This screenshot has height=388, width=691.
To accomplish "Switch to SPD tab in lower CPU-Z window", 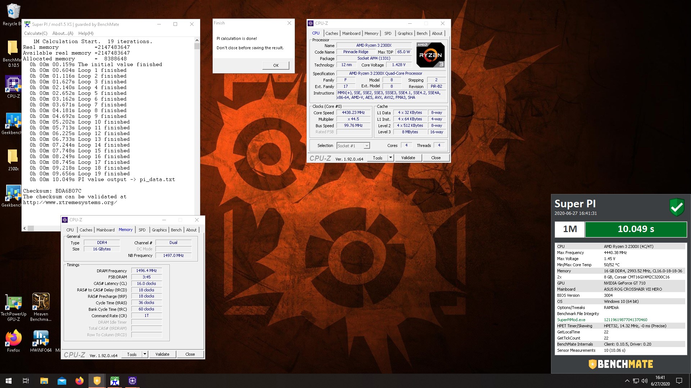I will click(142, 230).
